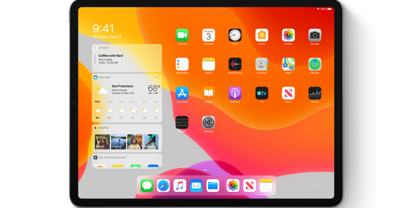
Task: Open the App Store
Action: tap(182, 93)
